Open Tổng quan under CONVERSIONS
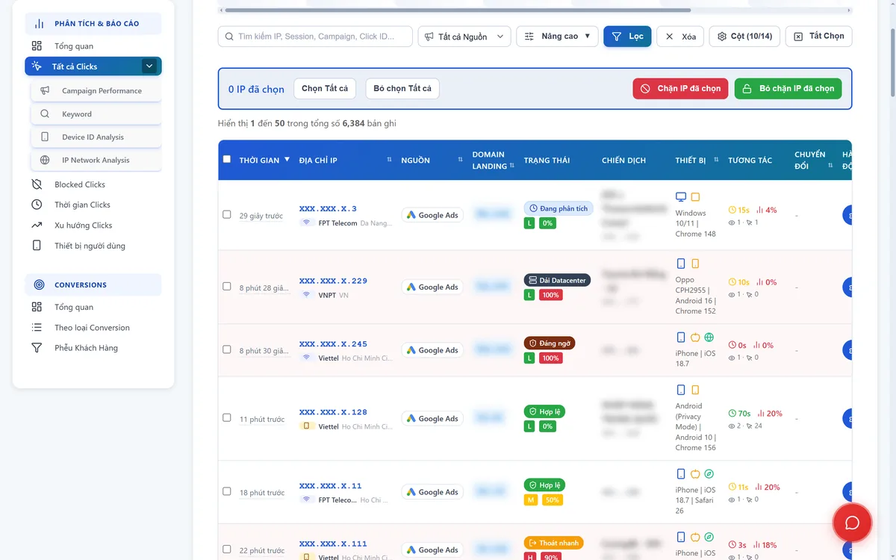The image size is (896, 560). tap(74, 307)
